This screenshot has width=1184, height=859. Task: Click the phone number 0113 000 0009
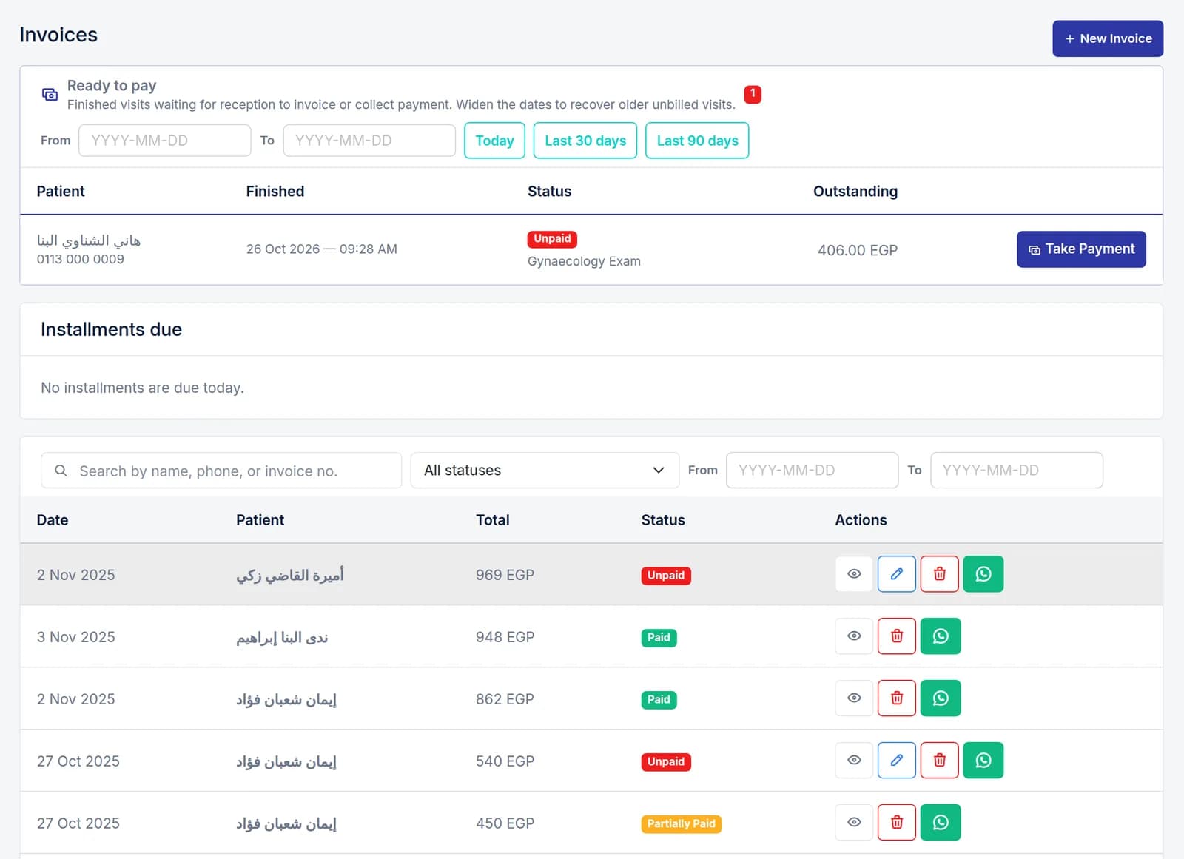click(81, 259)
